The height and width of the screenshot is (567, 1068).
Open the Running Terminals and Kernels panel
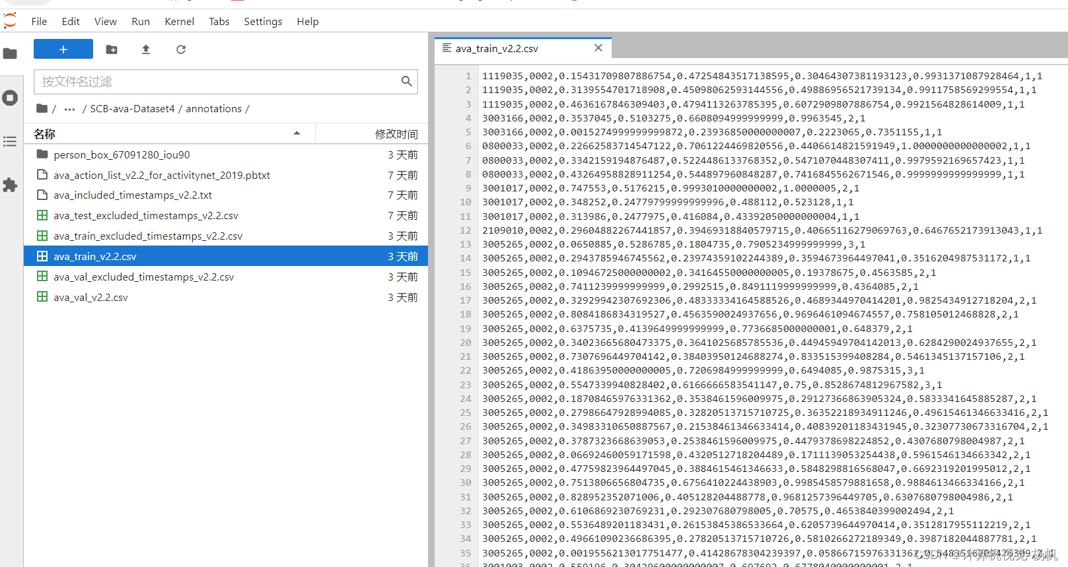tap(10, 98)
